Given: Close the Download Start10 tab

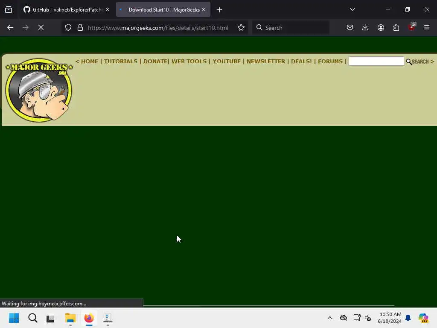Looking at the screenshot, I should pos(204,10).
